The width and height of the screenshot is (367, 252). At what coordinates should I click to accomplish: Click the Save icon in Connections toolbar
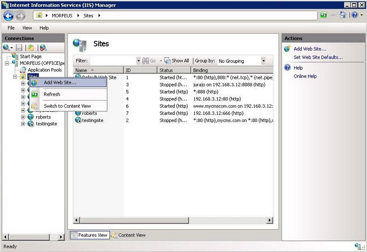pyautogui.click(x=19, y=48)
